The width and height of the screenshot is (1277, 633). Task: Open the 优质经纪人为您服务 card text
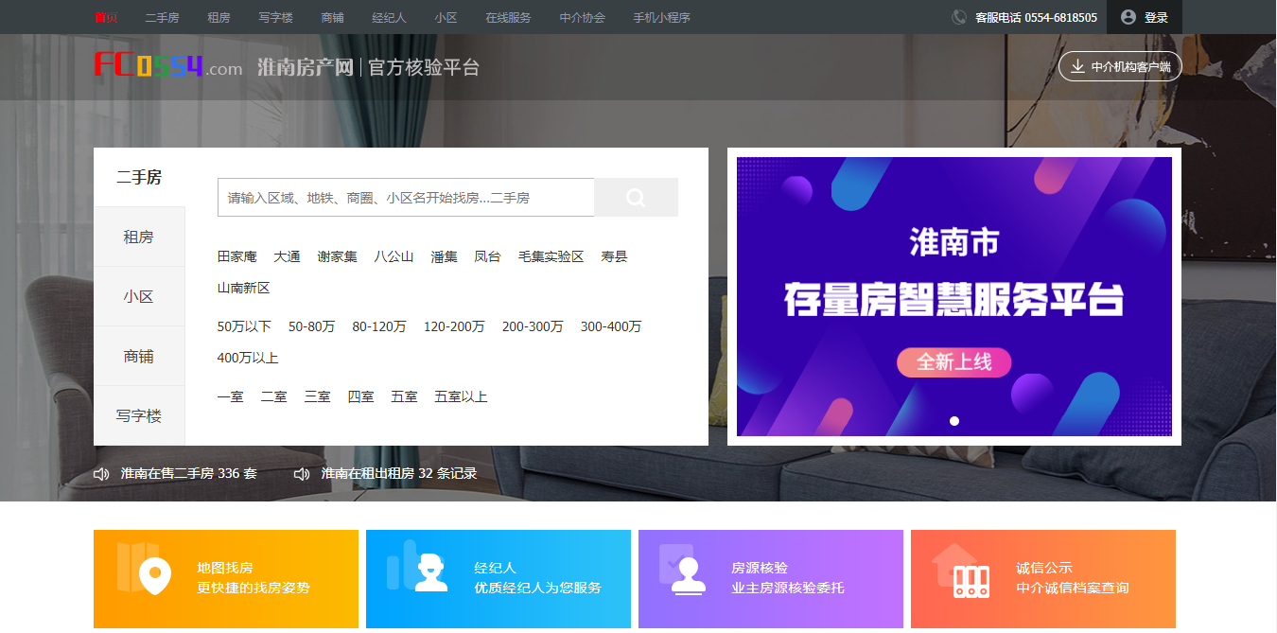(537, 588)
